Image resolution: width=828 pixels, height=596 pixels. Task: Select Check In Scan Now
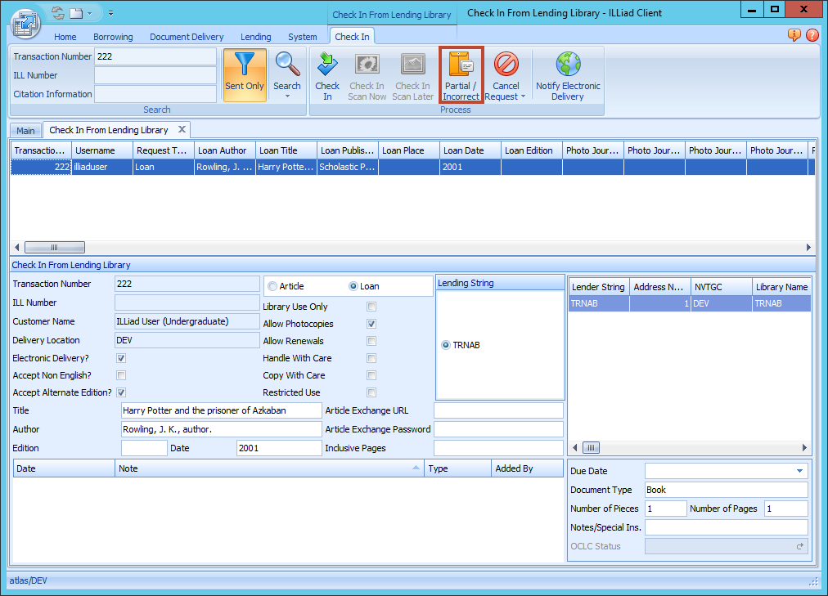click(367, 74)
